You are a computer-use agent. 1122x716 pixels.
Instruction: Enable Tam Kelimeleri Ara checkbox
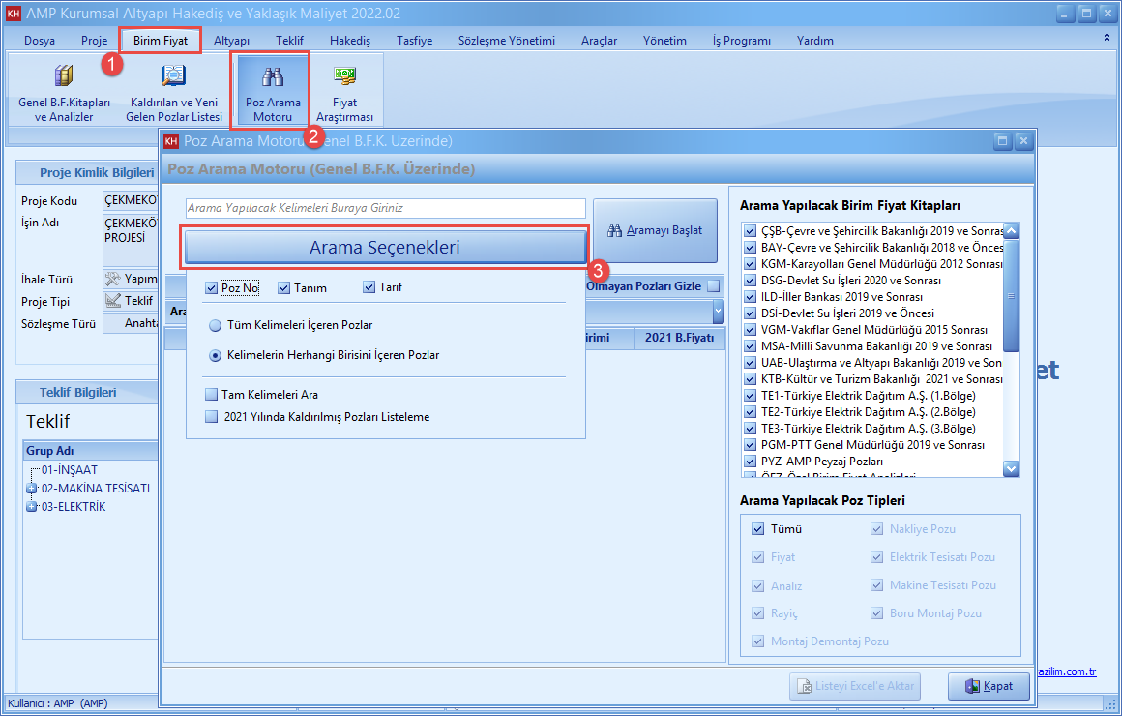(x=211, y=395)
